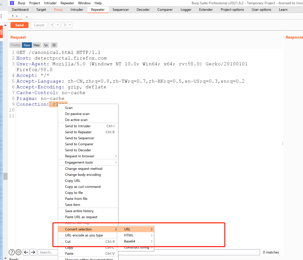
Task: Choose Cut from context menu
Action: pos(88,241)
